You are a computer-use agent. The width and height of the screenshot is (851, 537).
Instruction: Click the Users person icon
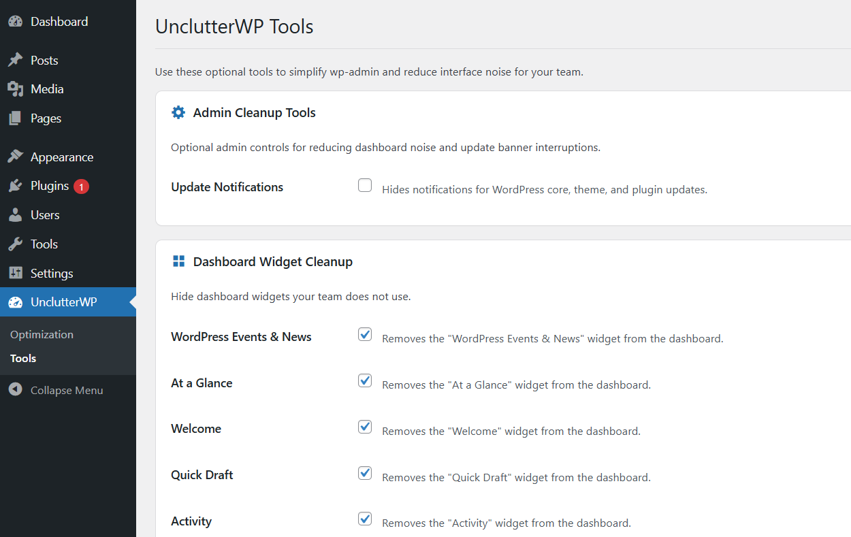pos(16,215)
